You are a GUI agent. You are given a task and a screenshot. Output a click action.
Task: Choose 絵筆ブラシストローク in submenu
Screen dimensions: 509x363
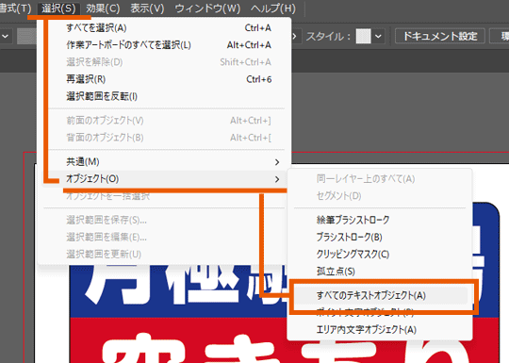(380, 220)
